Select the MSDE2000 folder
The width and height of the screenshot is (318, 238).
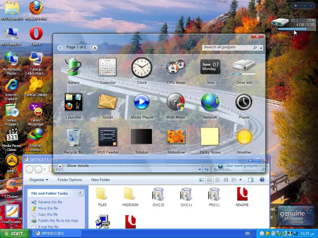coord(130,197)
